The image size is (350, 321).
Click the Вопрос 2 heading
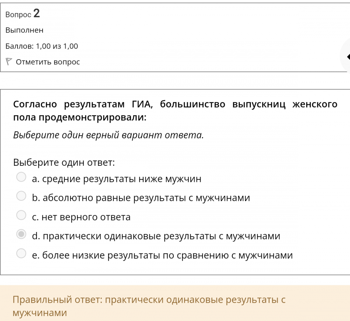(23, 14)
